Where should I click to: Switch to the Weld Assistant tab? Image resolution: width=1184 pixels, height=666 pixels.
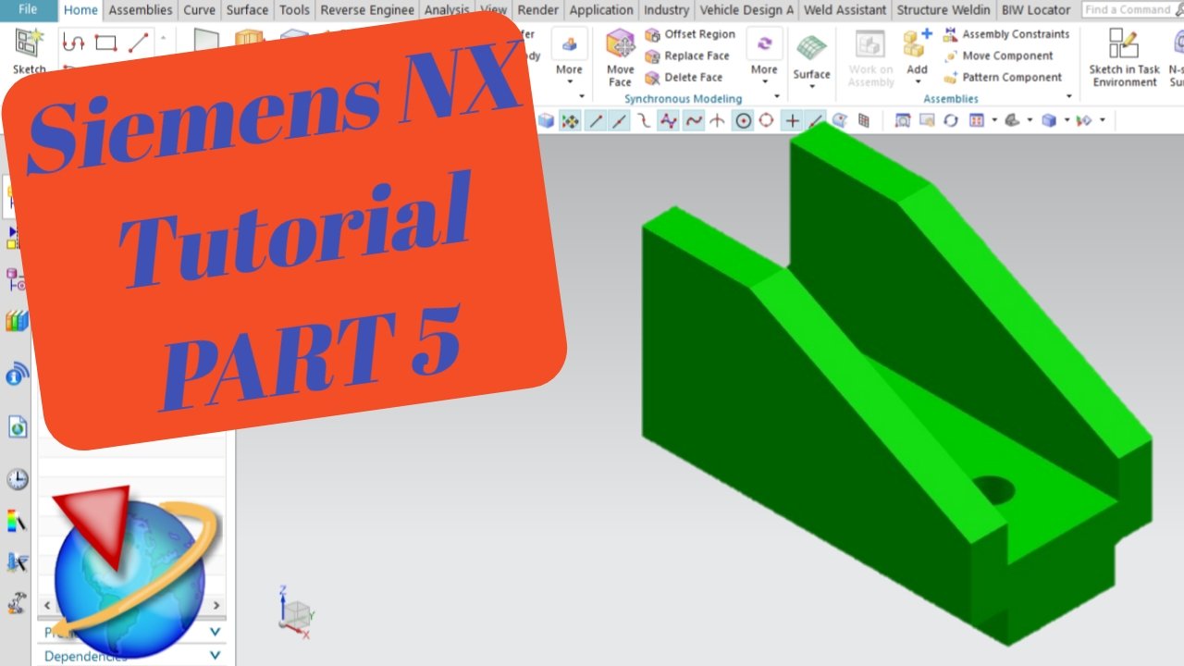tap(846, 10)
